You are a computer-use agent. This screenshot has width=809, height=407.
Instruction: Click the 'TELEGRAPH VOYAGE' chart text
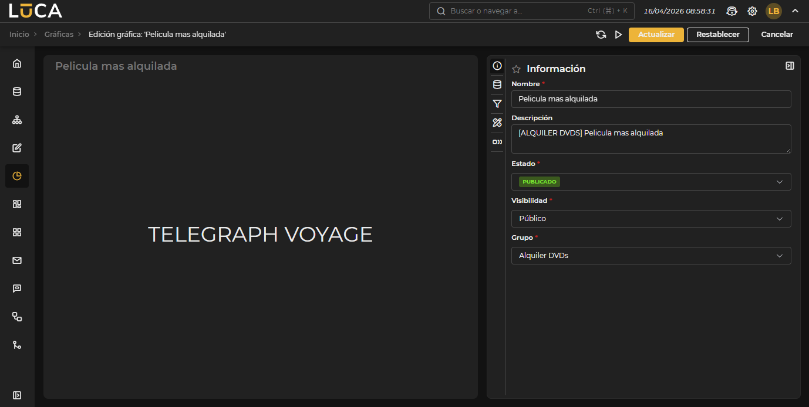click(260, 235)
